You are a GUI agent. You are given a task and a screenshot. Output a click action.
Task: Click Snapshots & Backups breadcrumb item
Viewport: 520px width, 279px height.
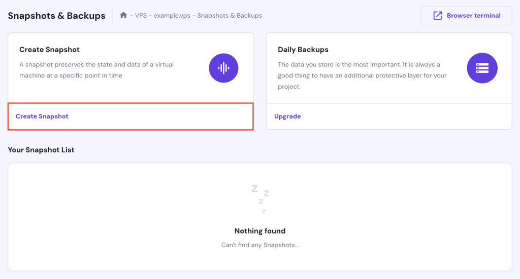pyautogui.click(x=230, y=16)
